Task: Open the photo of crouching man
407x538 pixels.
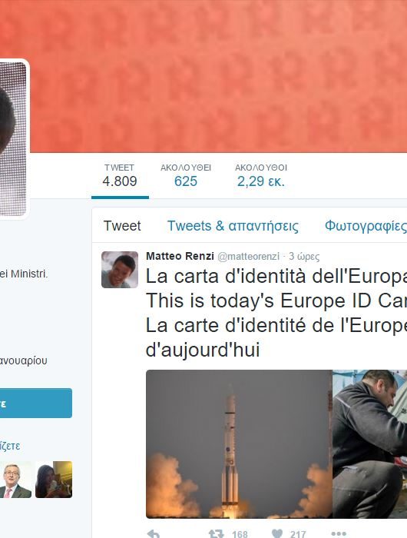Action: [x=370, y=443]
